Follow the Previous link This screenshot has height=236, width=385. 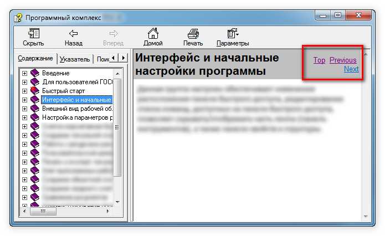pos(343,60)
